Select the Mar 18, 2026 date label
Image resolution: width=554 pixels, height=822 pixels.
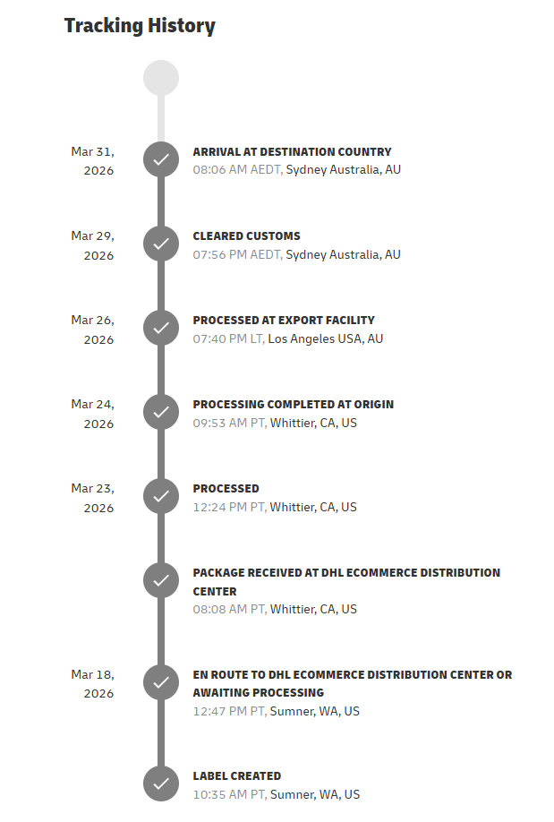pyautogui.click(x=93, y=683)
